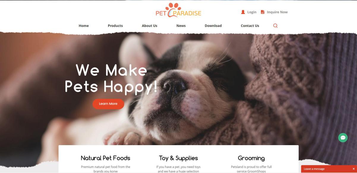Screen dimensions: 357x173
Task: Open the Download menu item
Action: pos(213,26)
